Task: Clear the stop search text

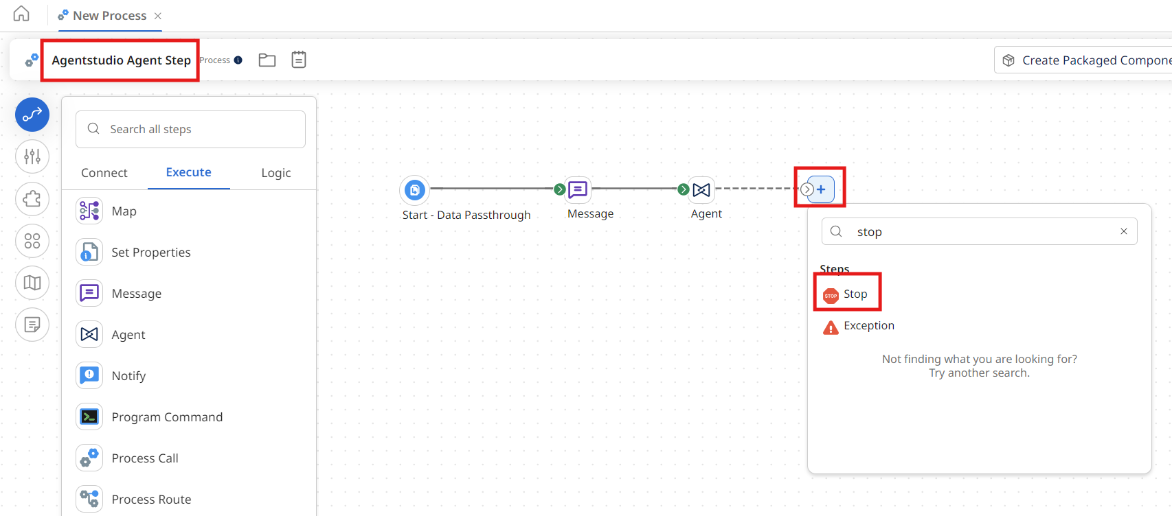Action: pyautogui.click(x=1124, y=231)
